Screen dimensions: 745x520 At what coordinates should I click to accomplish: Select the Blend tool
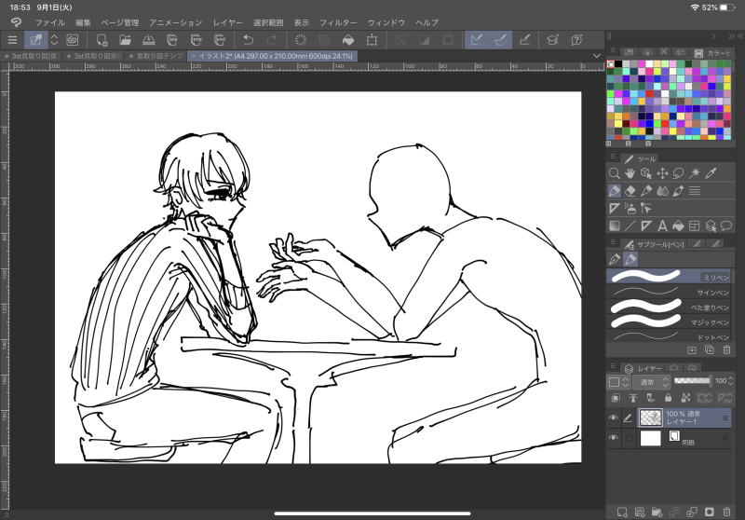pos(662,191)
